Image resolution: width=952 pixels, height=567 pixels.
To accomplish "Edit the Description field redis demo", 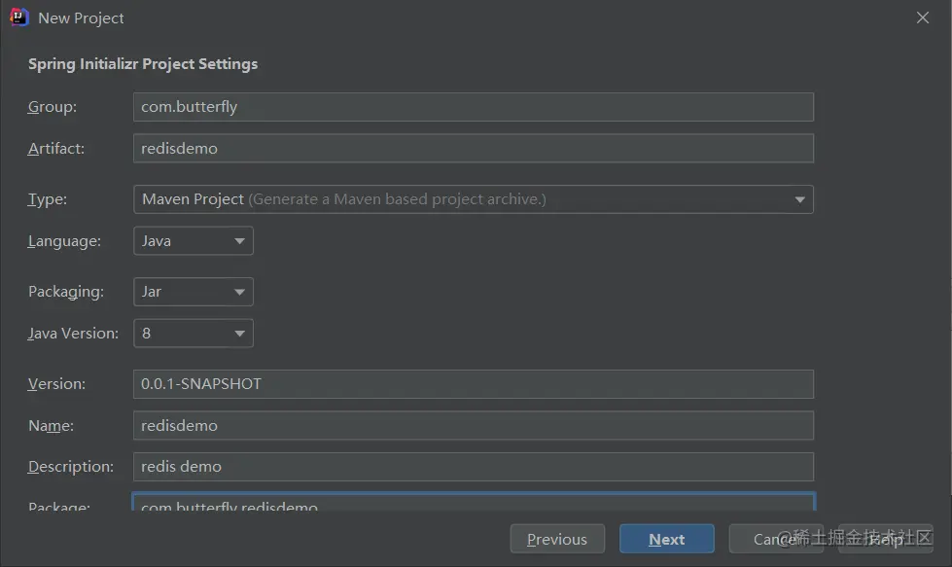I will 473,467.
